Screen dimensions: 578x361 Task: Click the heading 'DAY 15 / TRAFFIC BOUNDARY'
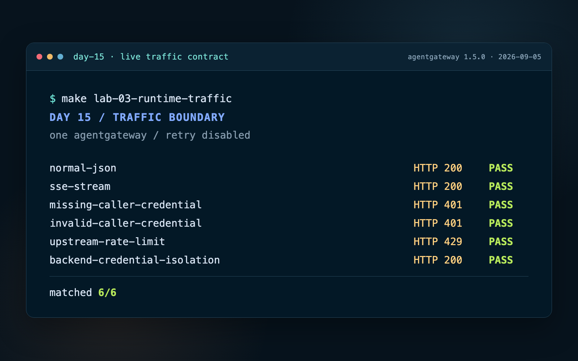coord(137,117)
